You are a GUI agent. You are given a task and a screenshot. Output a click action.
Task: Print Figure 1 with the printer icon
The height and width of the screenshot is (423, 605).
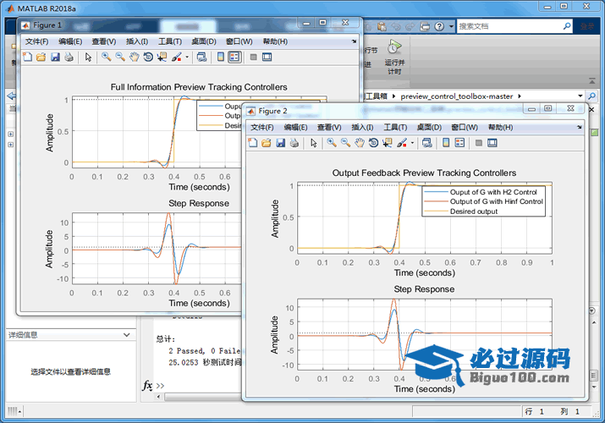[x=69, y=57]
